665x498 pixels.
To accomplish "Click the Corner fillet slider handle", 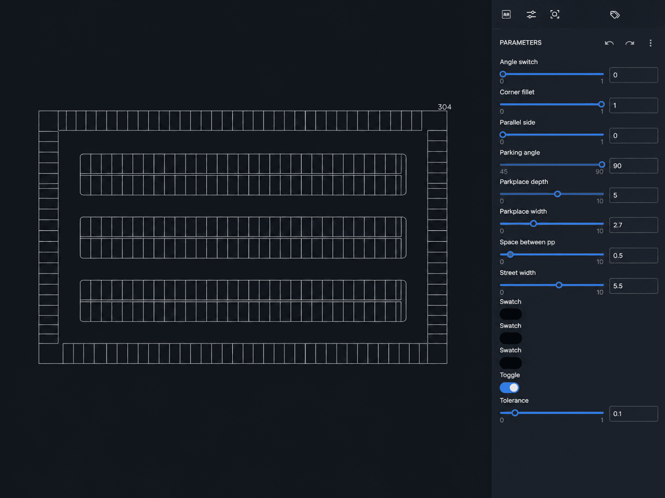I will (601, 104).
